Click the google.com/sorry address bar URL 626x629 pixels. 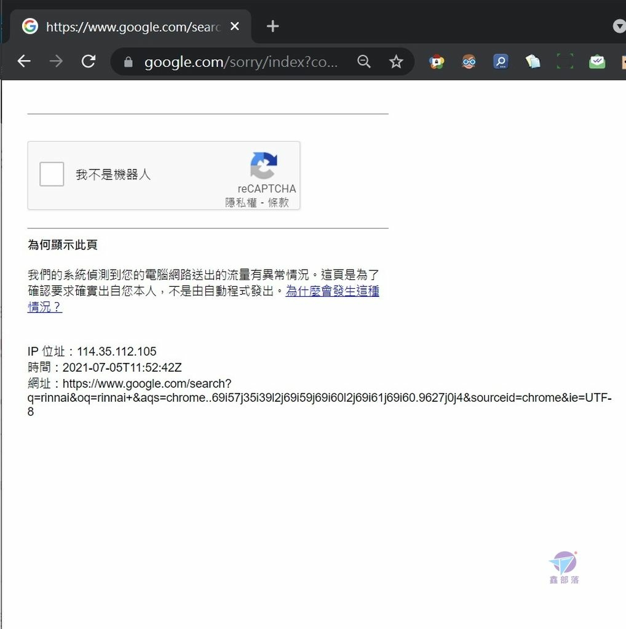(241, 62)
